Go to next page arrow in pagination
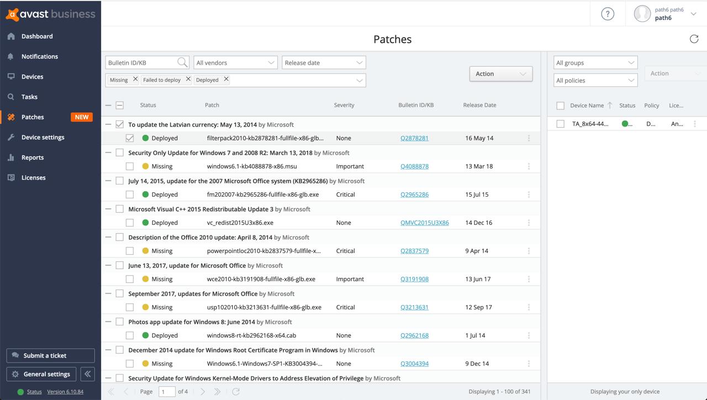The width and height of the screenshot is (707, 400). [x=203, y=391]
